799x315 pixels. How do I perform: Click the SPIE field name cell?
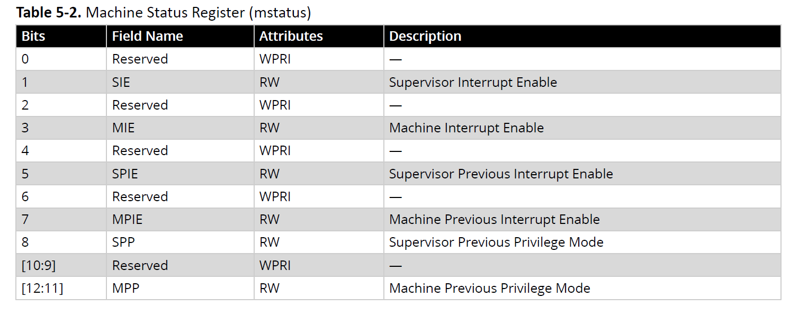point(125,174)
